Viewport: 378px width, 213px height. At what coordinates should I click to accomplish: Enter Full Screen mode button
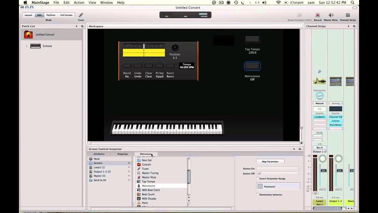pos(66,15)
